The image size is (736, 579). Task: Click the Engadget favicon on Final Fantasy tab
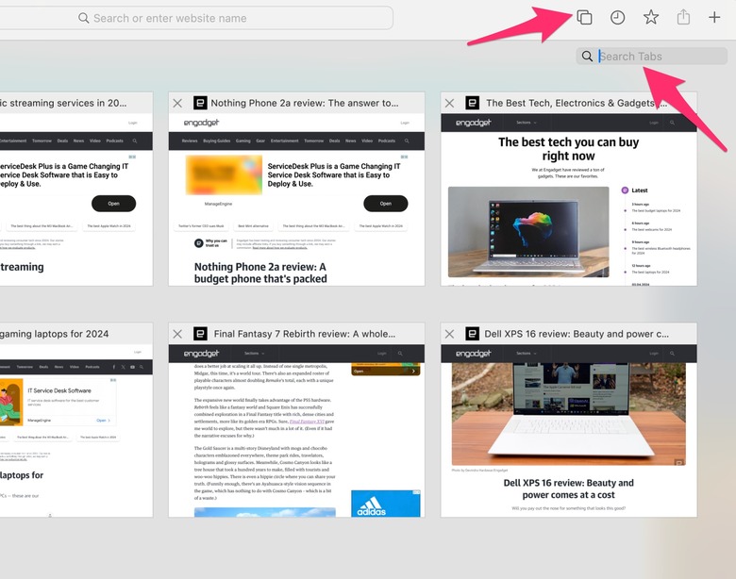(200, 334)
